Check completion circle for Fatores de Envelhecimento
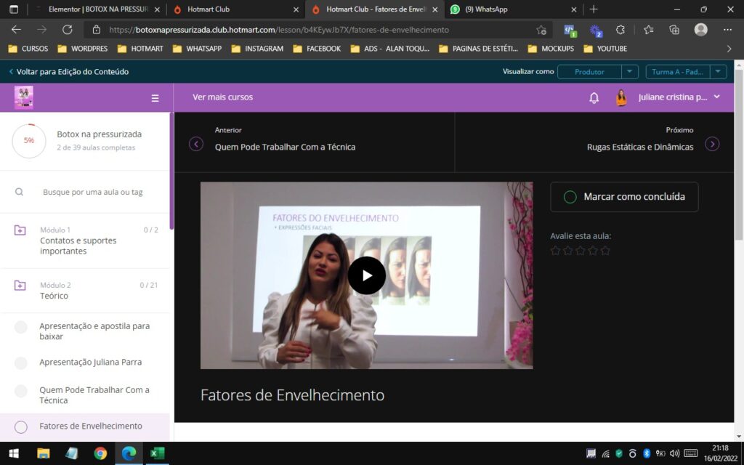 [x=21, y=426]
